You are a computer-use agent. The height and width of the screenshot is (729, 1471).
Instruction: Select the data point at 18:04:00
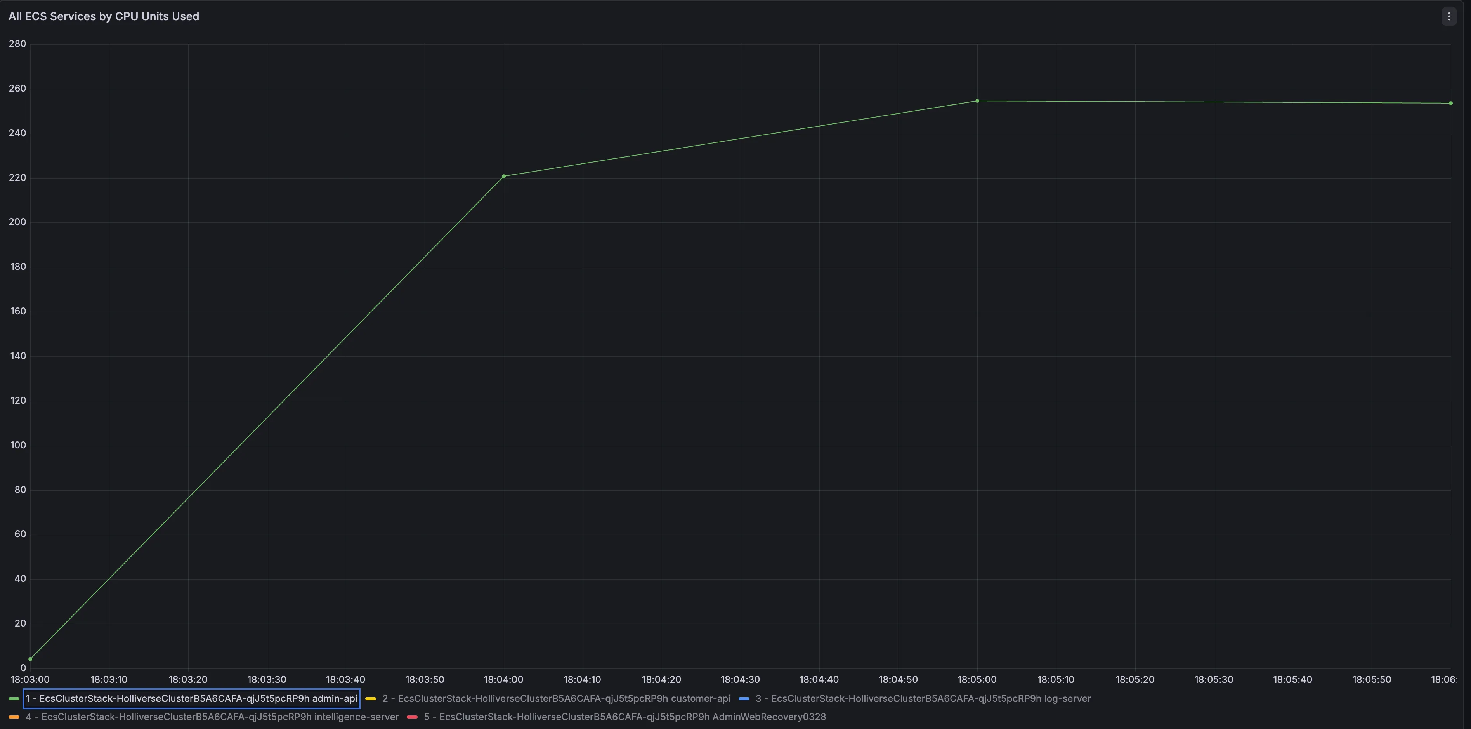[x=504, y=177]
